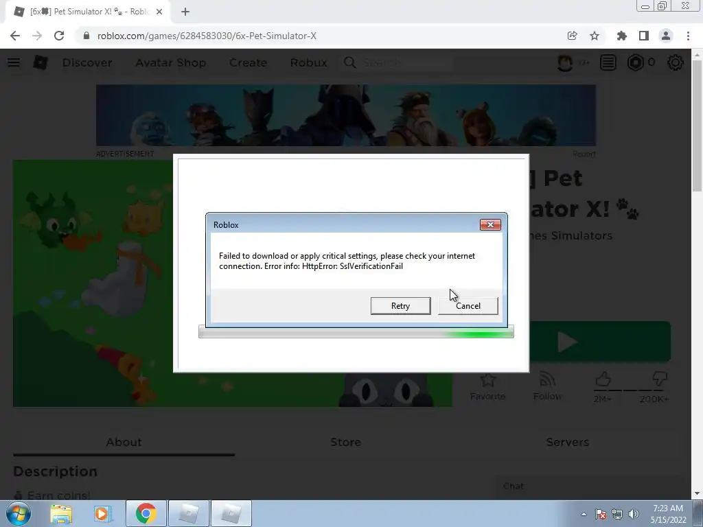
Task: Bookmark this page with the star icon
Action: [x=595, y=36]
